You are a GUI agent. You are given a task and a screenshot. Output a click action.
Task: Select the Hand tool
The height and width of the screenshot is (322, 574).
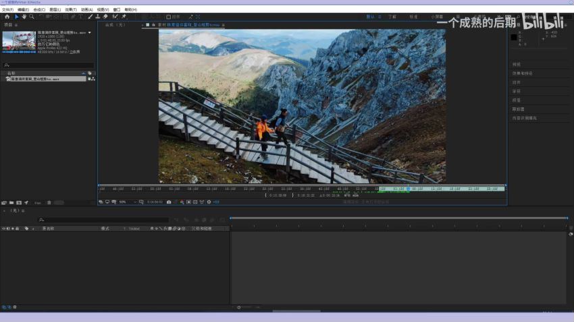tap(24, 17)
